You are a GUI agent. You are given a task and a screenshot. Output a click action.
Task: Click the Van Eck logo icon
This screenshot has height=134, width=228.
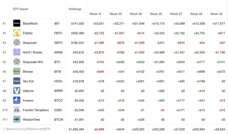click(17, 81)
